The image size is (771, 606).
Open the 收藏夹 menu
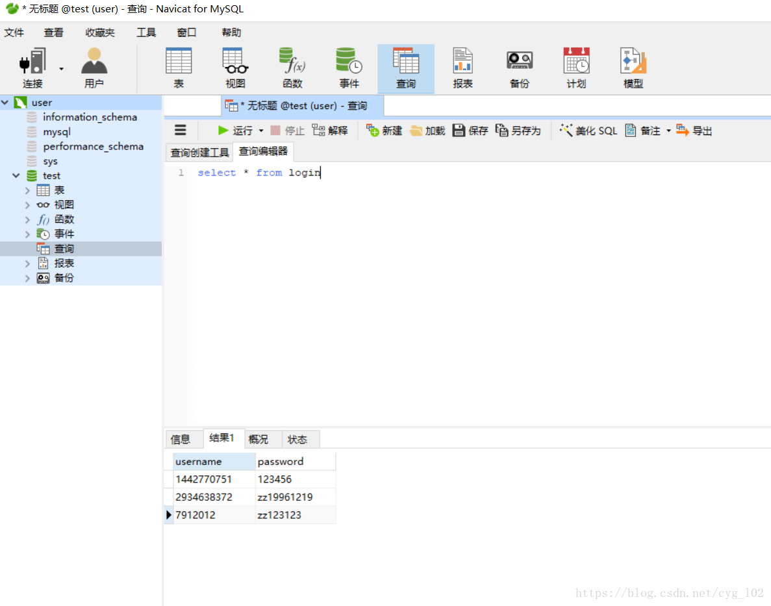point(100,32)
